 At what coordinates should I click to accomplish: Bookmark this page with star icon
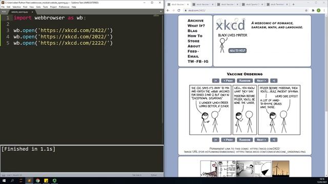[x=306, y=10]
